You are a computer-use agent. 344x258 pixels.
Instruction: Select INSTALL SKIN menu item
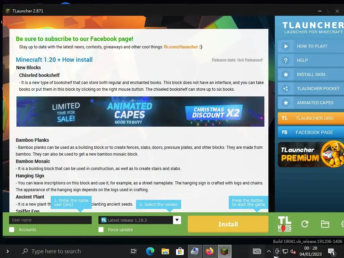pyautogui.click(x=311, y=75)
